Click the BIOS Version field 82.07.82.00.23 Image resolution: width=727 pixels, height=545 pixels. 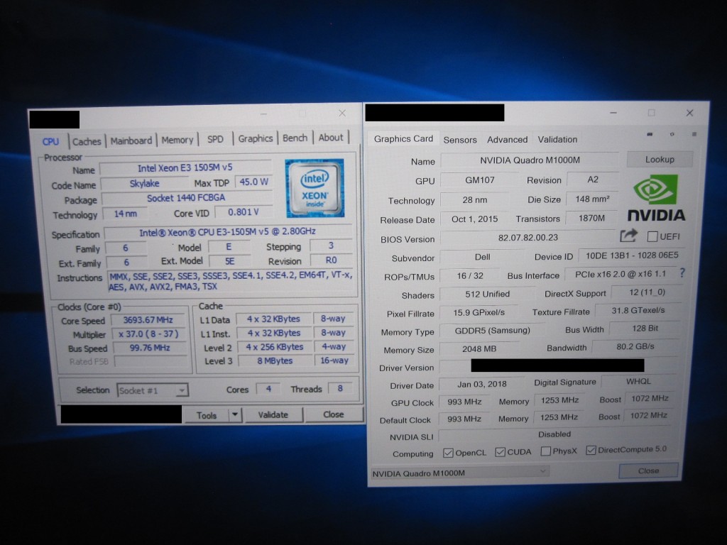pos(528,237)
